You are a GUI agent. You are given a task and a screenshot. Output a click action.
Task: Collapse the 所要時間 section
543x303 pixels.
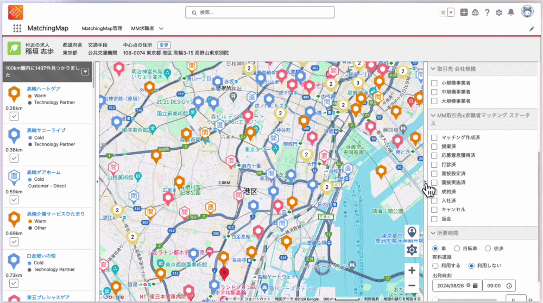pos(433,233)
